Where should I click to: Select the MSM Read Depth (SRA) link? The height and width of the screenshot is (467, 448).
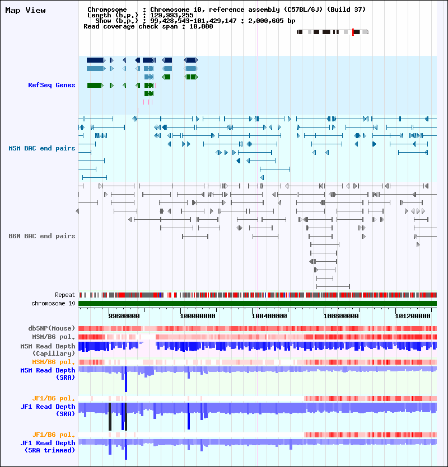click(48, 374)
